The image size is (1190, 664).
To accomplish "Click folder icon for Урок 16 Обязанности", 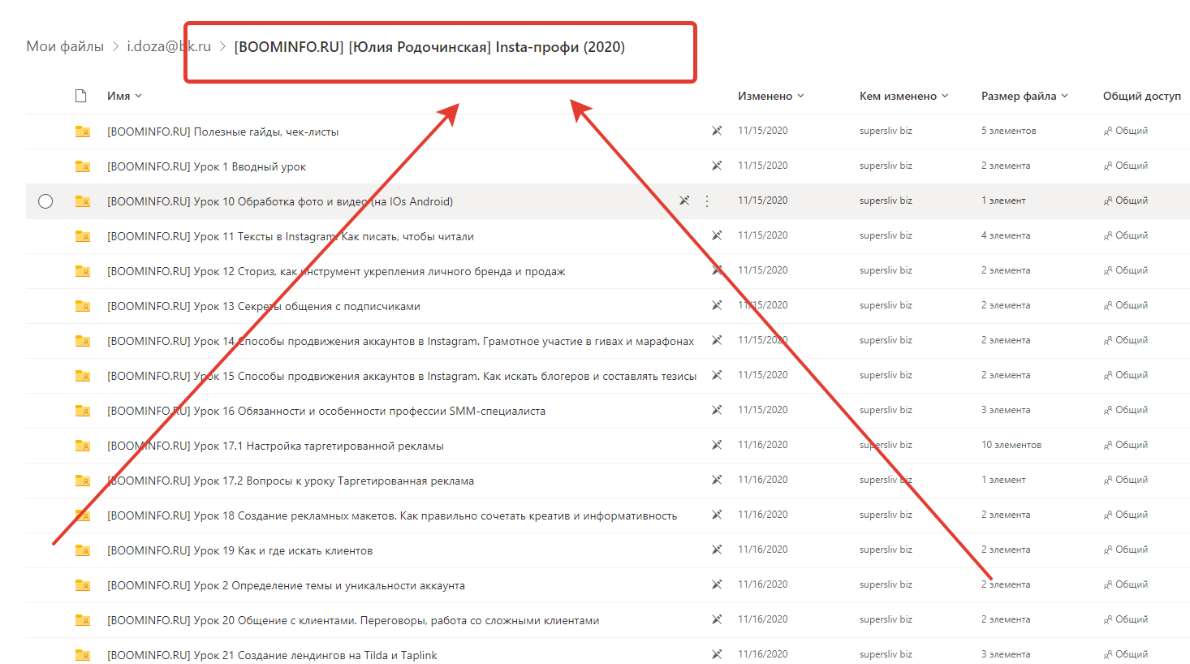I will pos(83,411).
